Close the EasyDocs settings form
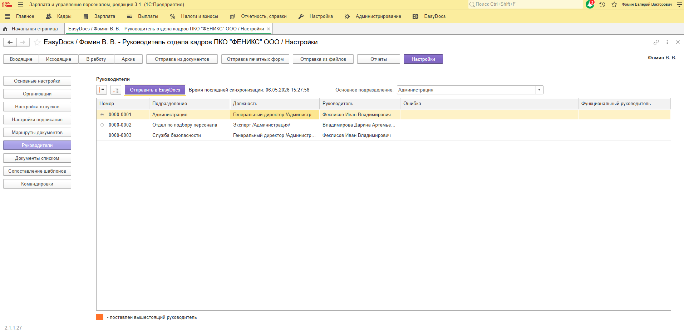 point(678,42)
